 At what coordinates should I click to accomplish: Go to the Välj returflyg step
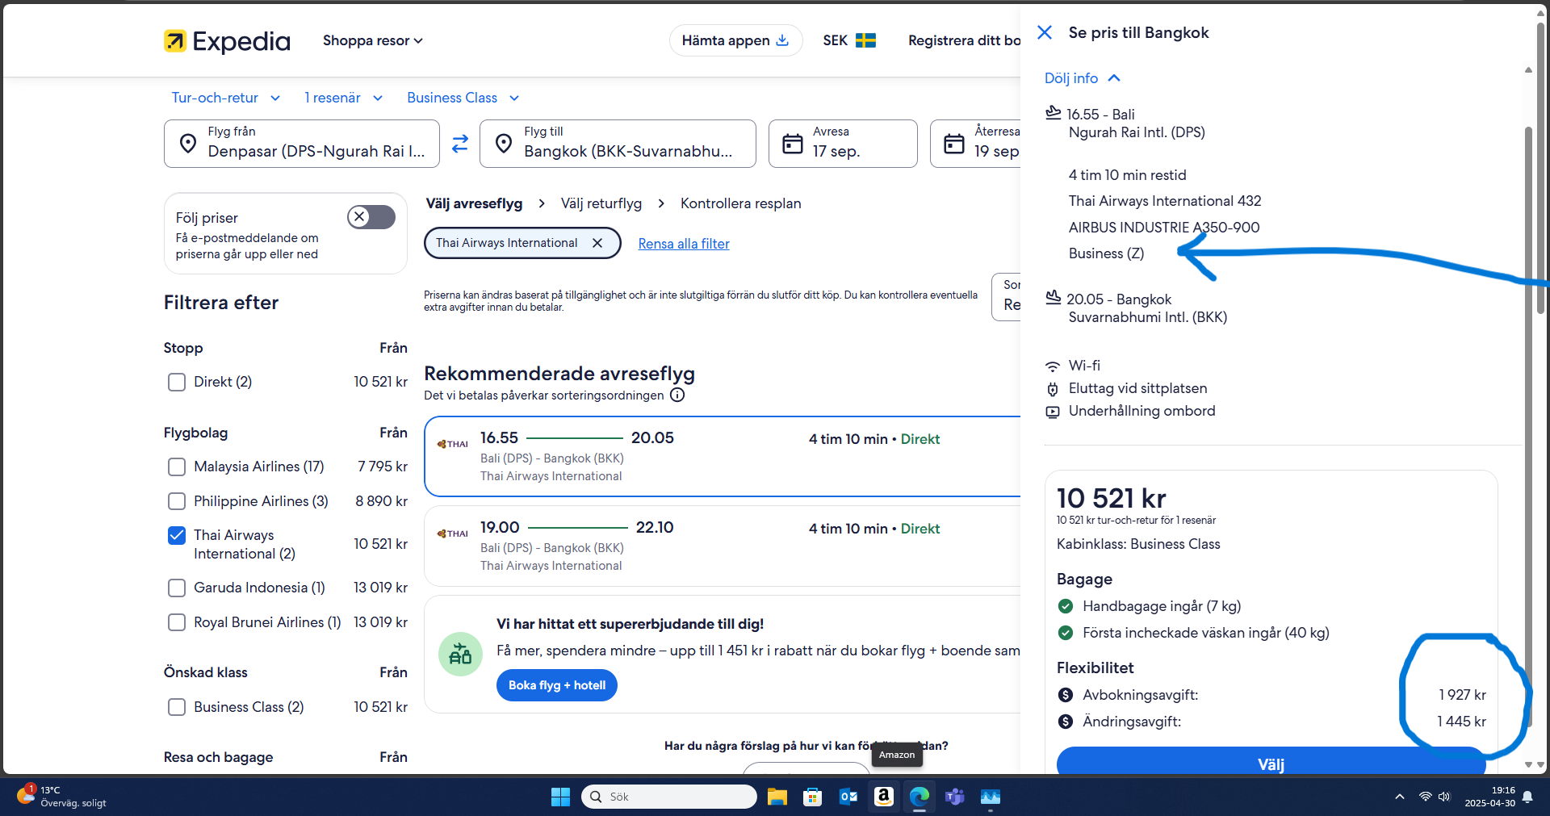click(601, 203)
